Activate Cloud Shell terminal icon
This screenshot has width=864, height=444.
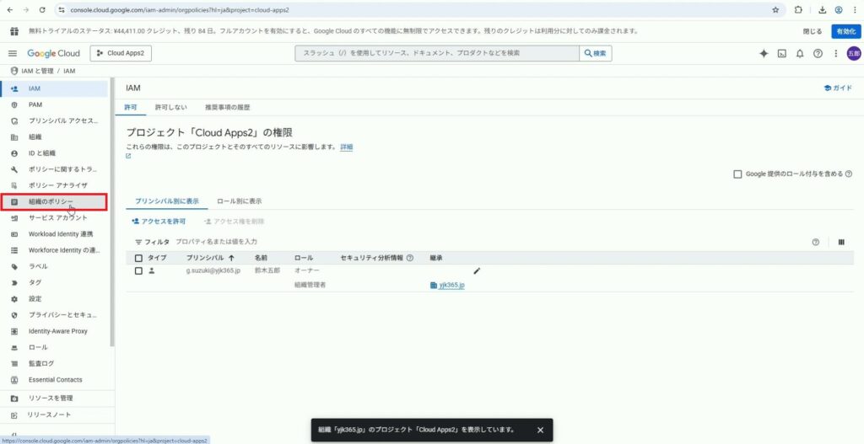[x=782, y=53]
